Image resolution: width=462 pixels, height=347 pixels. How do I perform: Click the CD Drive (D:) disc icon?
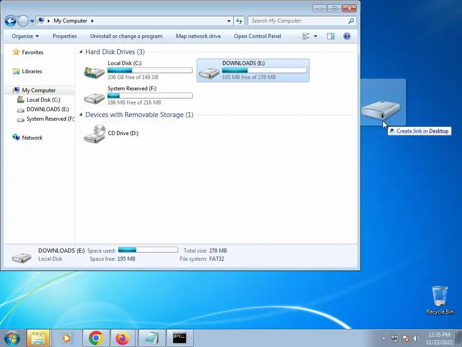click(95, 133)
